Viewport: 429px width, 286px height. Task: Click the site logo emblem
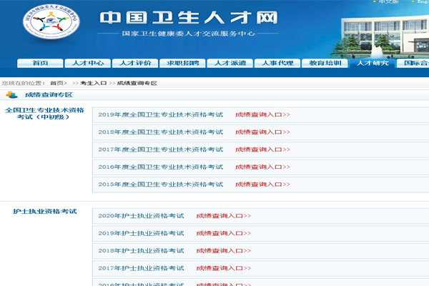[51, 21]
